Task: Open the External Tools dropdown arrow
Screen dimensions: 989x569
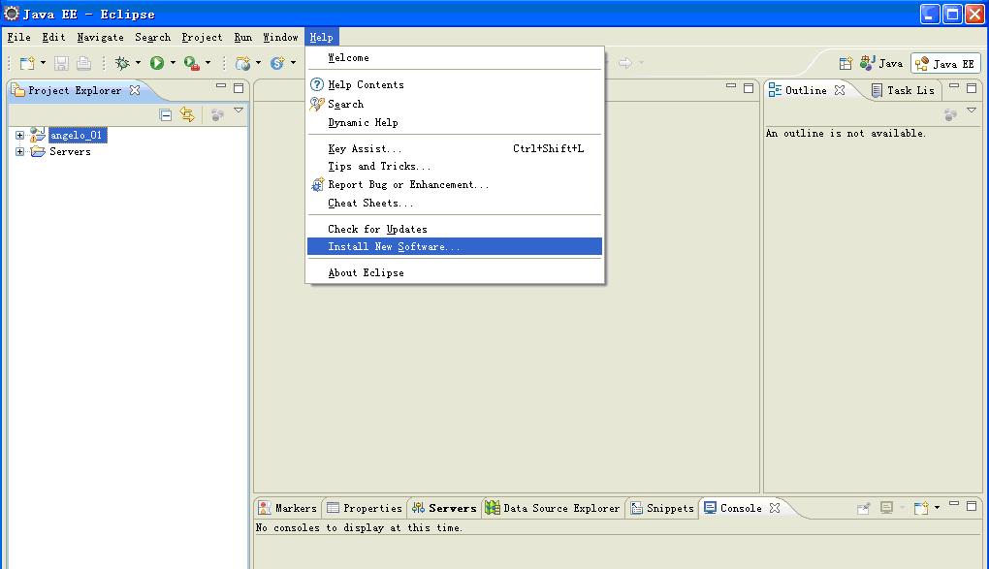Action: [x=208, y=63]
